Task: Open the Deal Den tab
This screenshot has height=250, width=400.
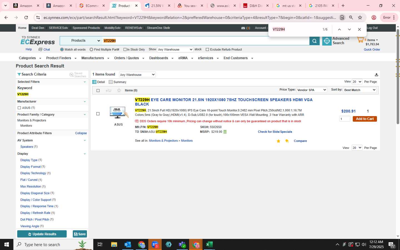Action: click(38, 28)
